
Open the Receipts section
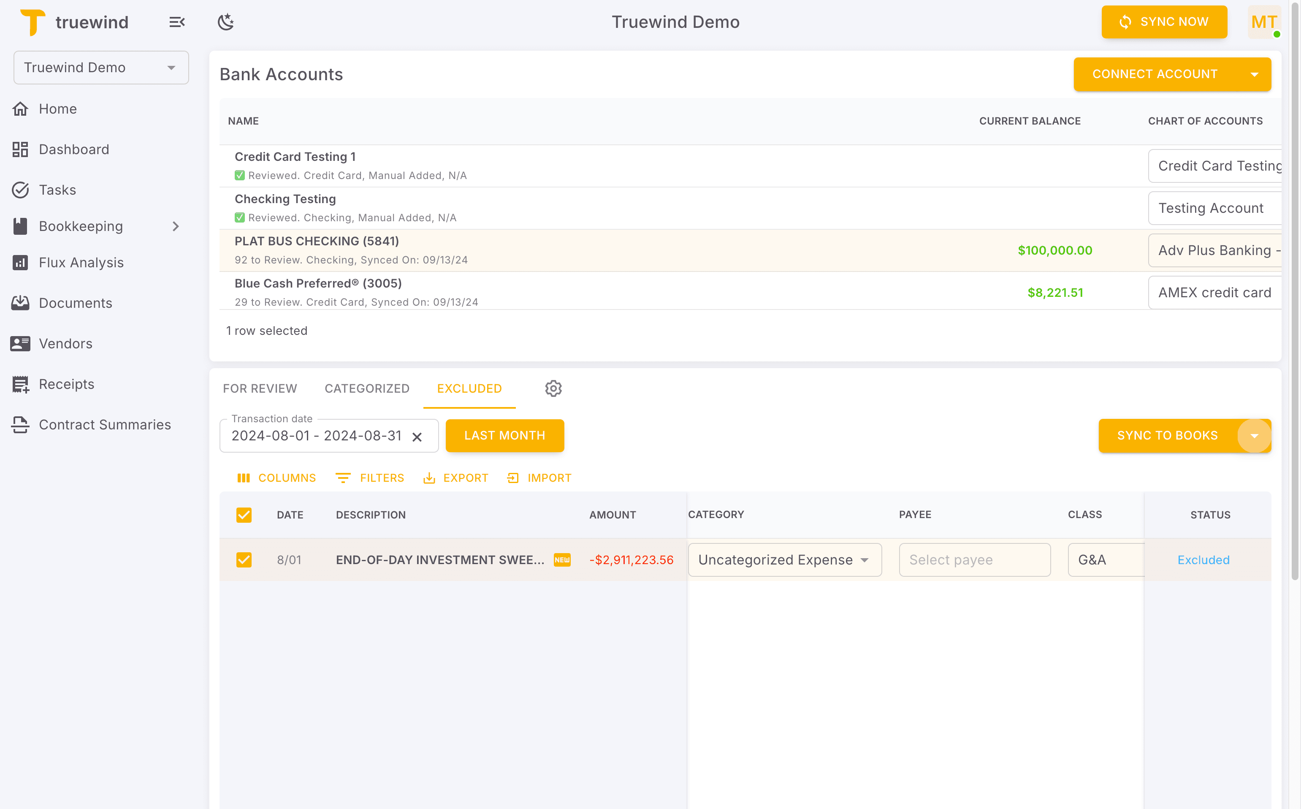66,384
